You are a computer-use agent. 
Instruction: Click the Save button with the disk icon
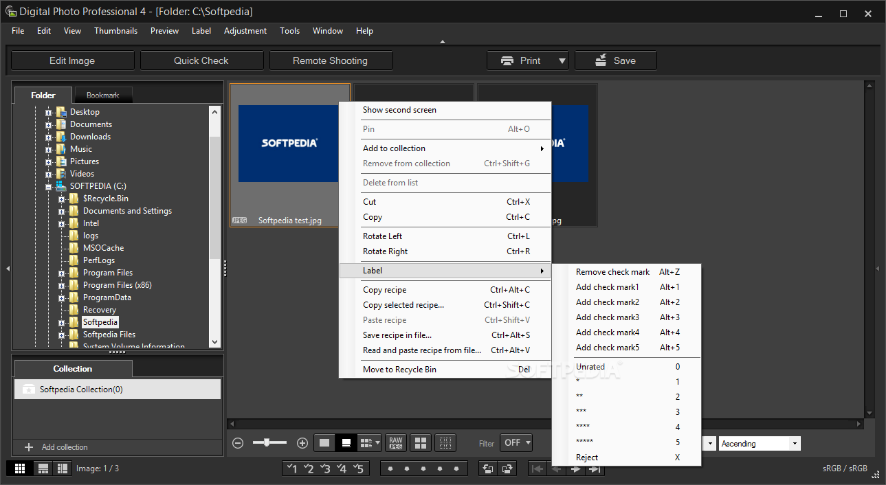point(616,60)
